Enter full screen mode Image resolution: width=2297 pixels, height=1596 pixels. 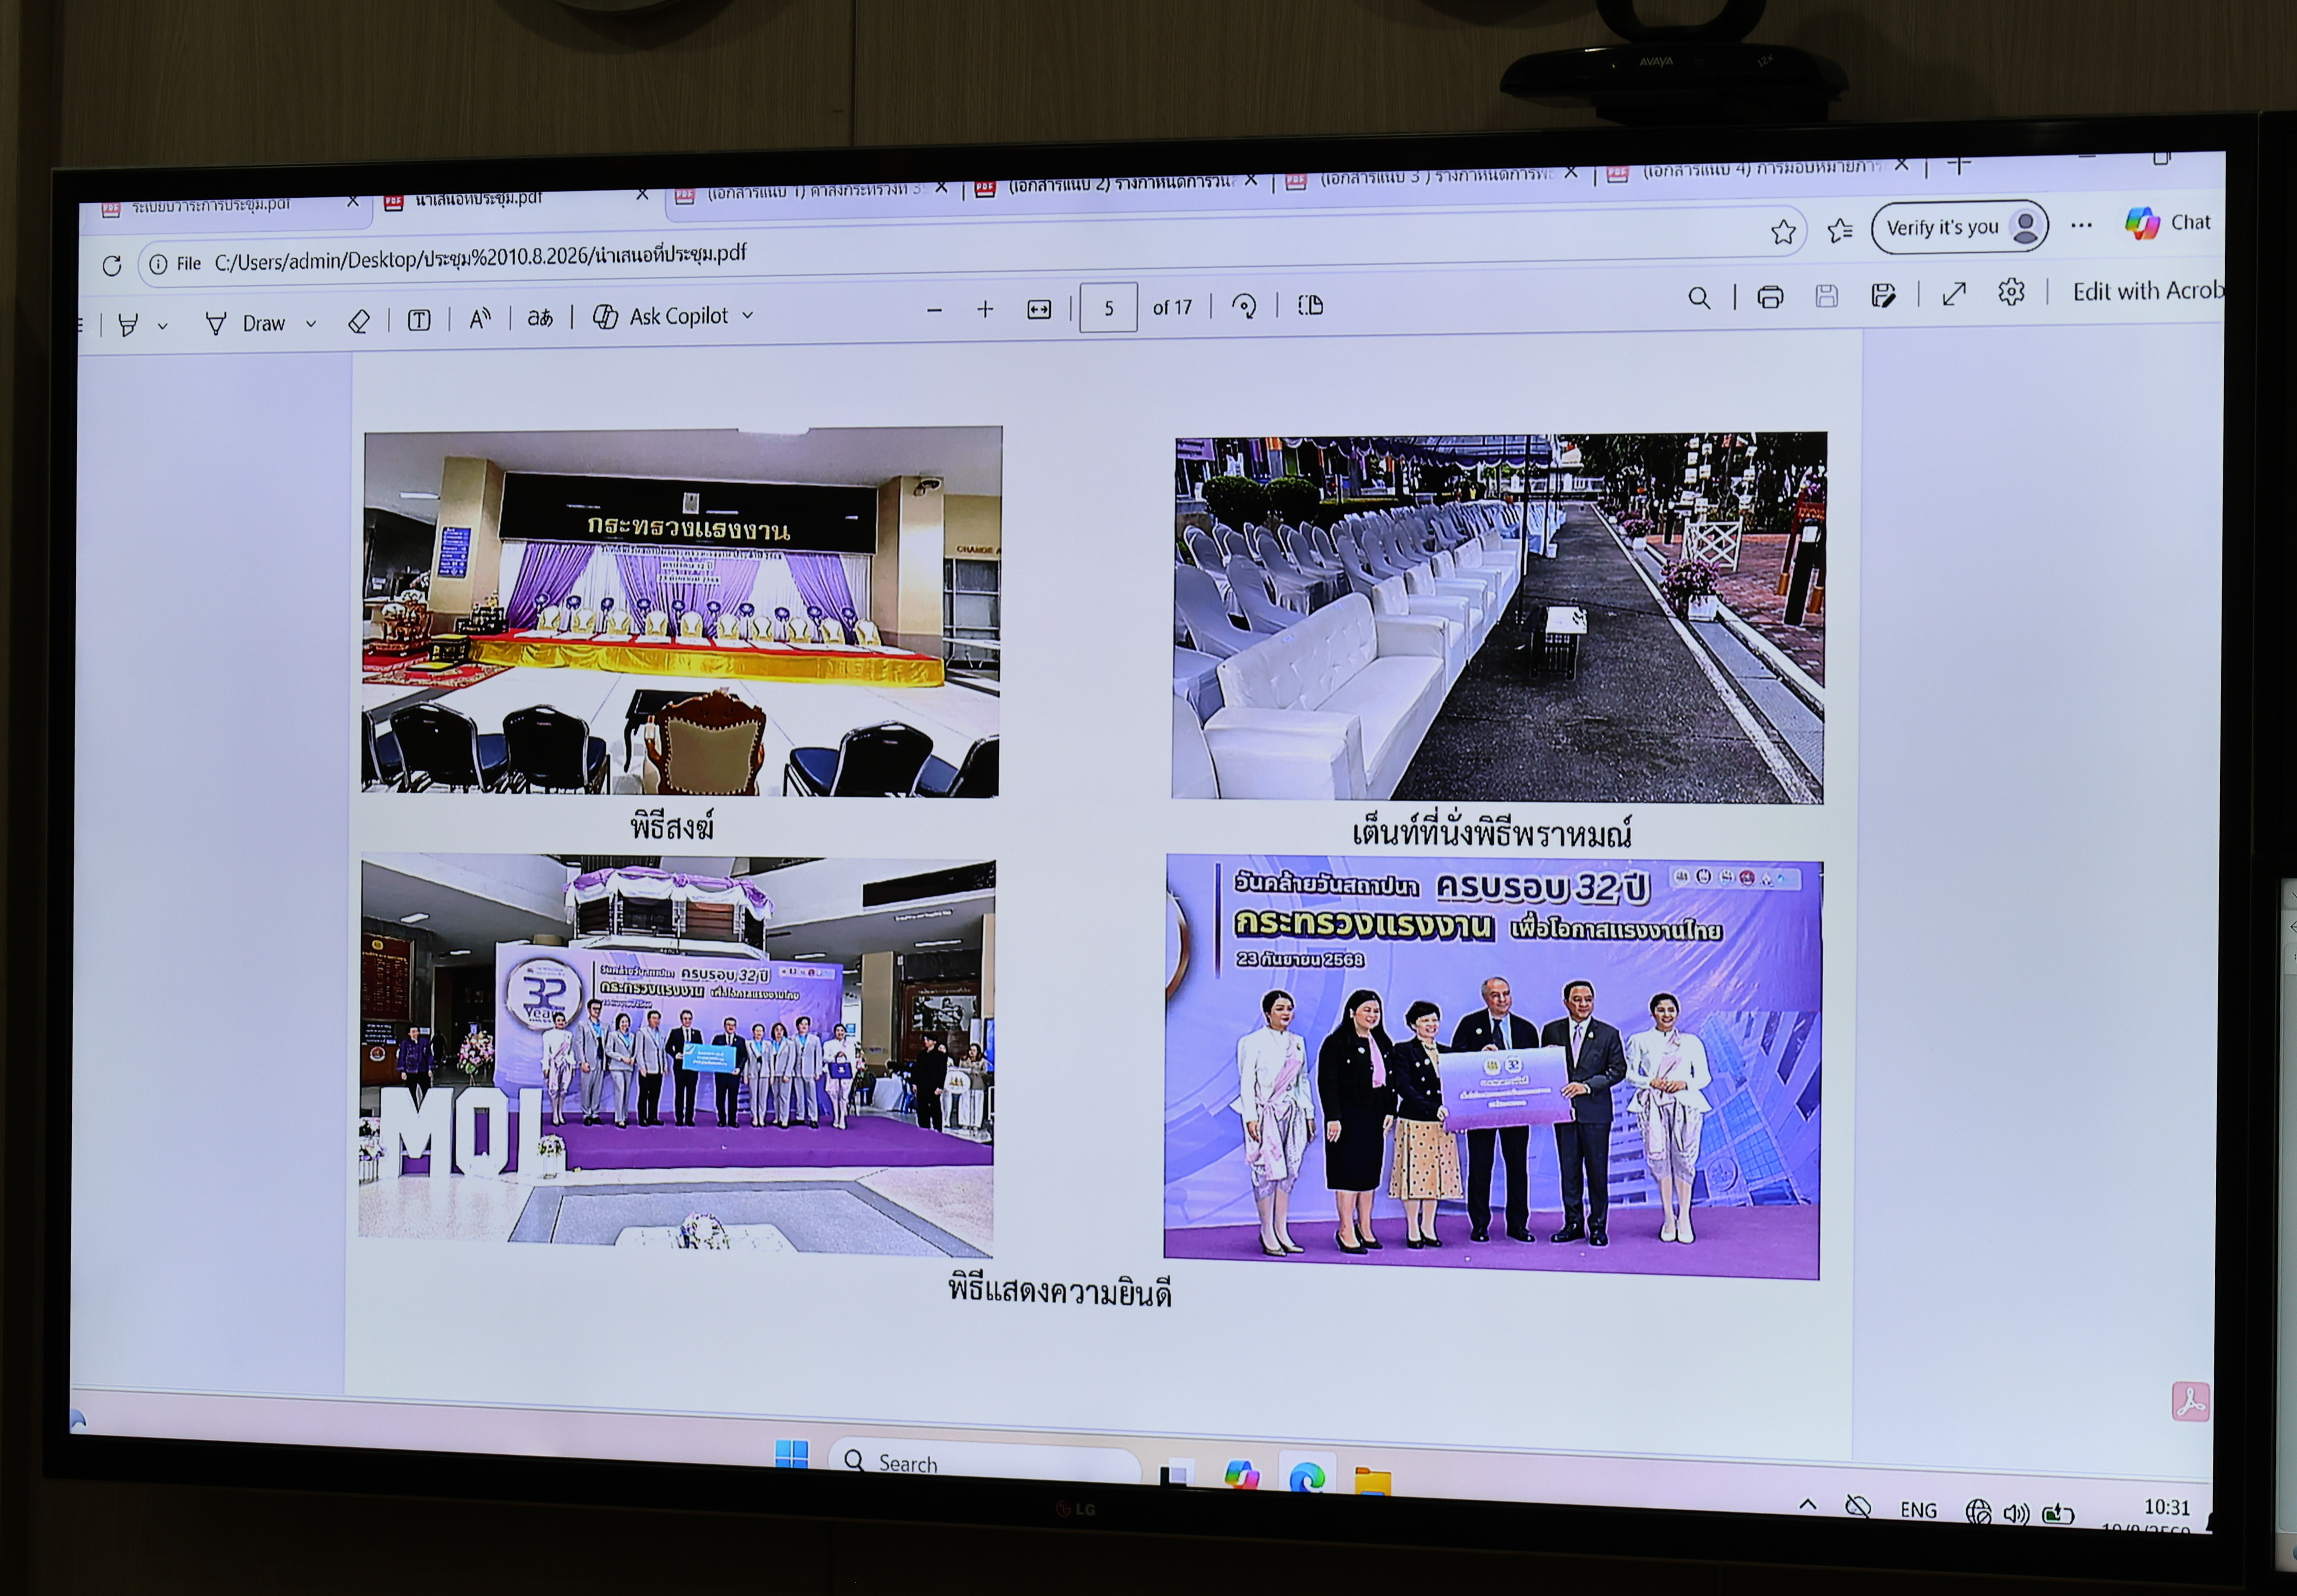[x=1954, y=293]
